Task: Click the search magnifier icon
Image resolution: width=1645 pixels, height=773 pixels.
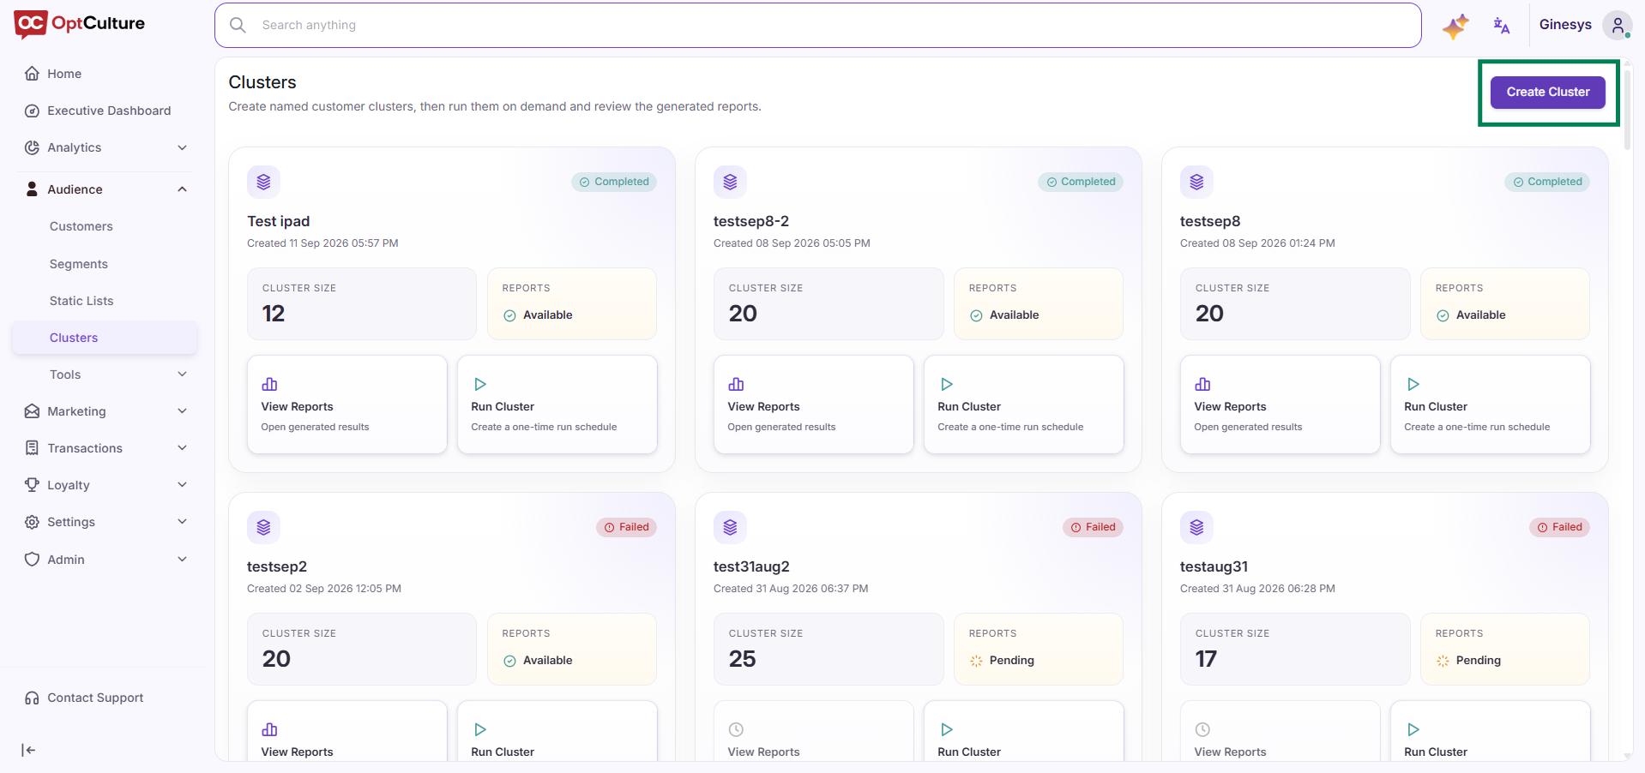Action: (x=238, y=26)
